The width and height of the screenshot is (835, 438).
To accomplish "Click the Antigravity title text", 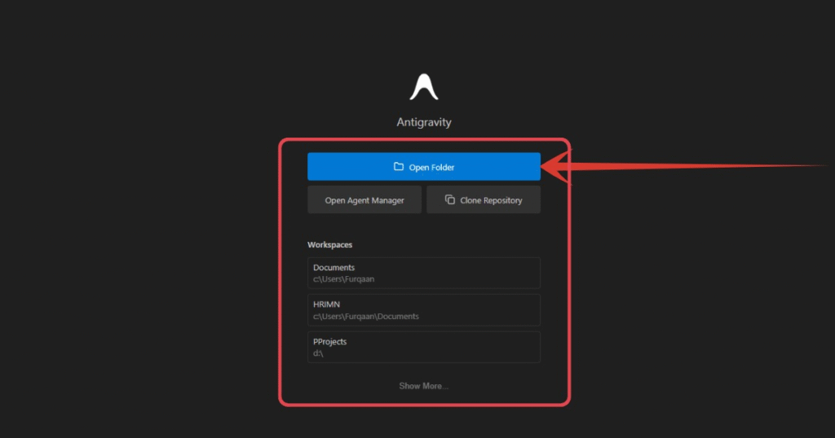I will 423,122.
